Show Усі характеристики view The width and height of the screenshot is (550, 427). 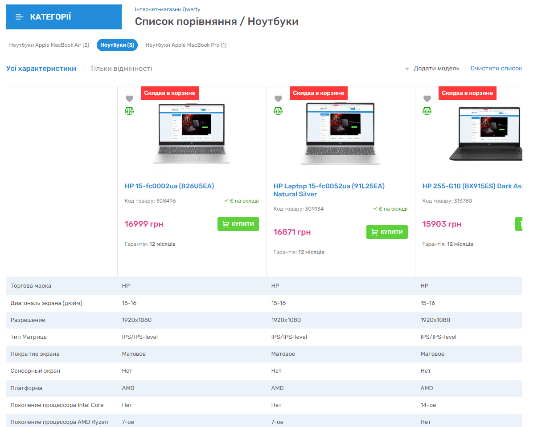41,69
